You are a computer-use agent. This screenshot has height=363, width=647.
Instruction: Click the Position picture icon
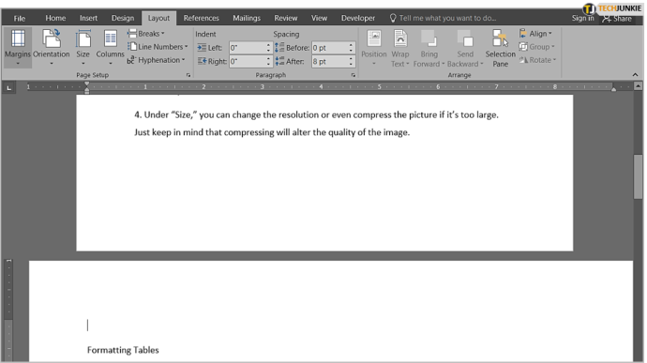pyautogui.click(x=374, y=39)
